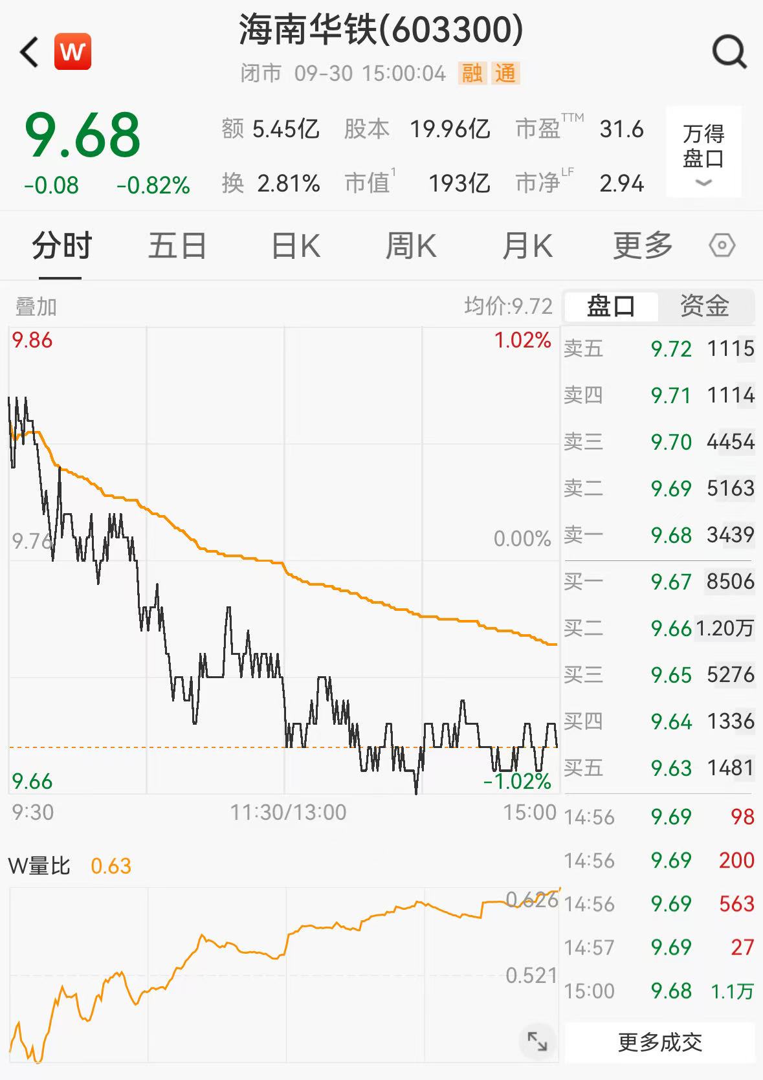This screenshot has height=1080, width=763.
Task: Expand the 万得盘口 dropdown
Action: point(703,152)
